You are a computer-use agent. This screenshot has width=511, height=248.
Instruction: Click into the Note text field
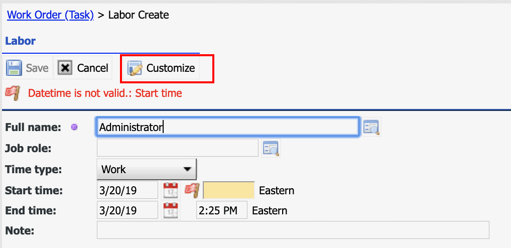point(293,230)
